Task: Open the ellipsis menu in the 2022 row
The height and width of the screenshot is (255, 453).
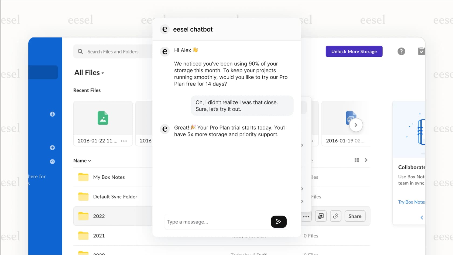Action: pos(306,216)
